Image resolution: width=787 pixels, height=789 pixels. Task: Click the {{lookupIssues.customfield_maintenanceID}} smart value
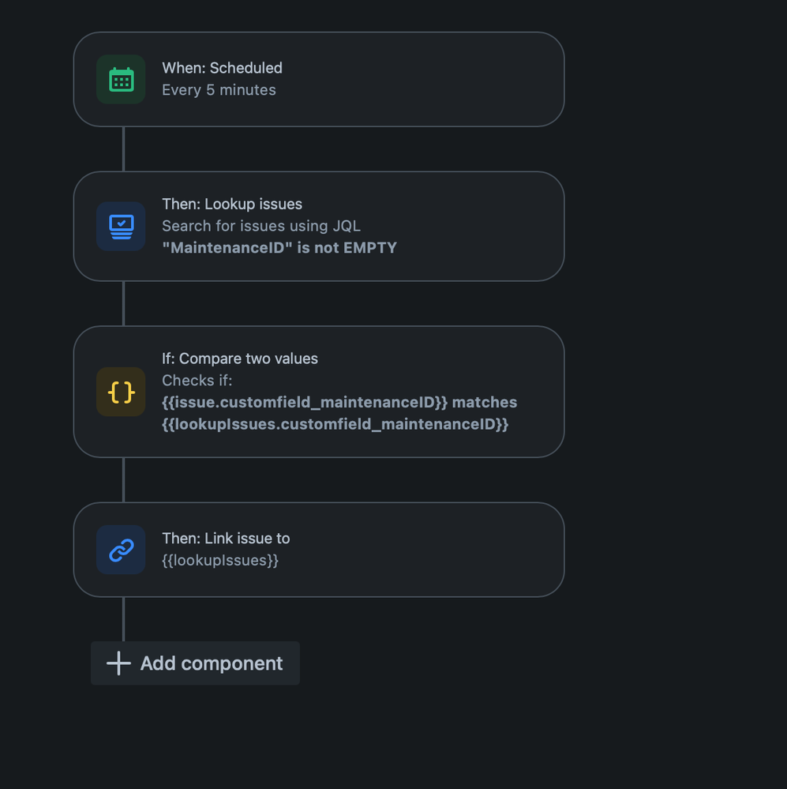point(335,424)
